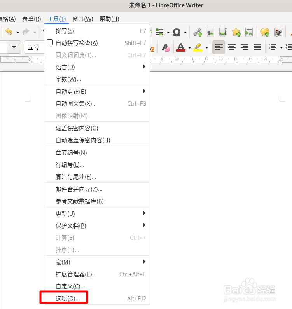
Task: Open 选项(O)... at menu bottom
Action: [x=97, y=299]
